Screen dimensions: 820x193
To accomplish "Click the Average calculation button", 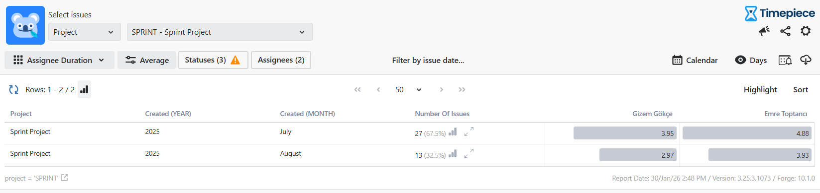I will [147, 60].
